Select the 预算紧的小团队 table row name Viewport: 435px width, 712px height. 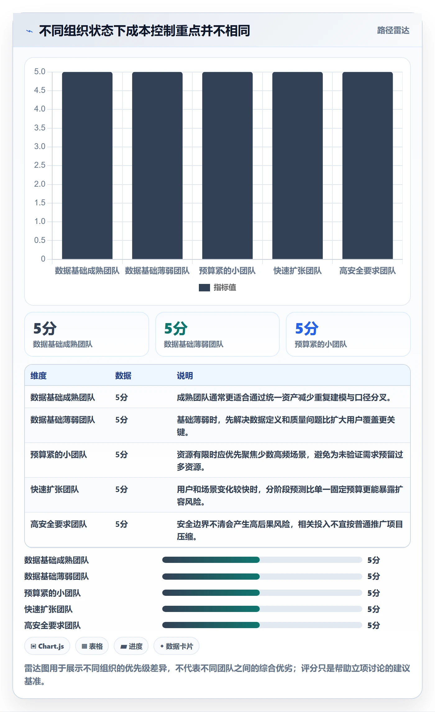coord(59,454)
